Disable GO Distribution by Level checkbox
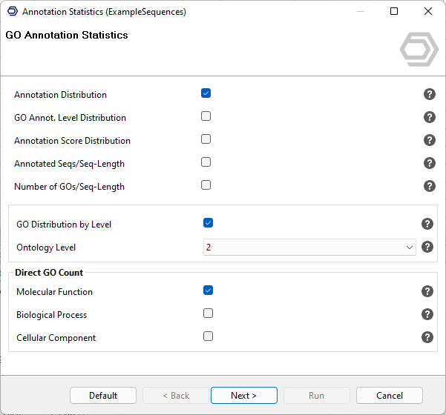Screen dimensions: 446x415 (x=208, y=223)
